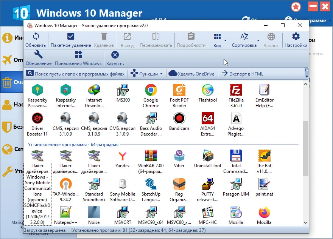This screenshot has height=239, width=333.
Task: Select WinRAR 7.00 64-bit
Action: 151,162
